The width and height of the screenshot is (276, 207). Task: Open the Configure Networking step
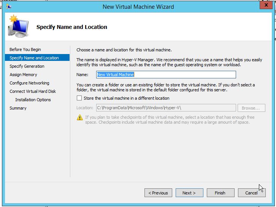coord(29,83)
